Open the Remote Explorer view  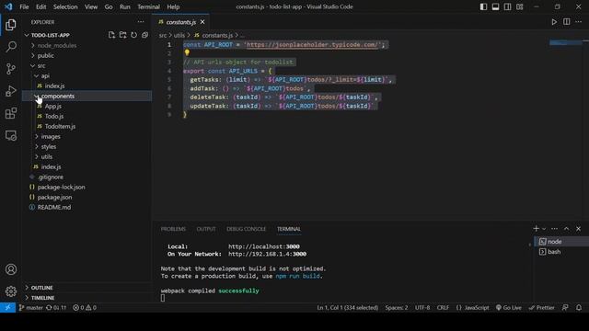[x=11, y=135]
